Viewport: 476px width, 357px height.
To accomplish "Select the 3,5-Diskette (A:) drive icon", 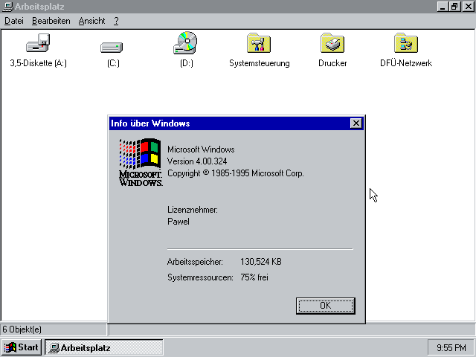I will [38, 43].
